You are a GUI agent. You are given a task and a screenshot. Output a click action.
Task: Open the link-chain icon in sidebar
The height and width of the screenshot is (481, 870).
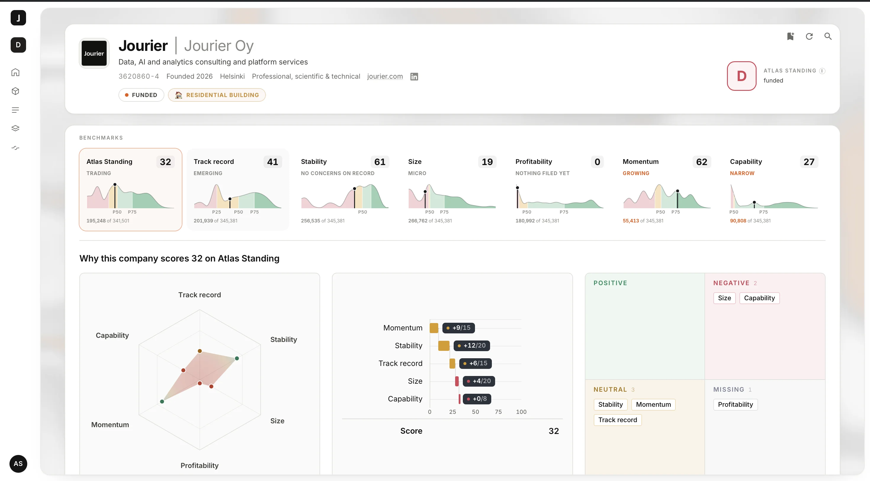click(x=15, y=148)
